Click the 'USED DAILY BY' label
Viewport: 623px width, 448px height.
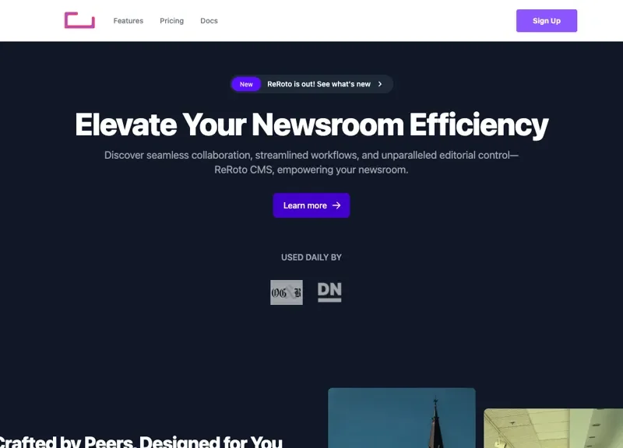click(311, 257)
